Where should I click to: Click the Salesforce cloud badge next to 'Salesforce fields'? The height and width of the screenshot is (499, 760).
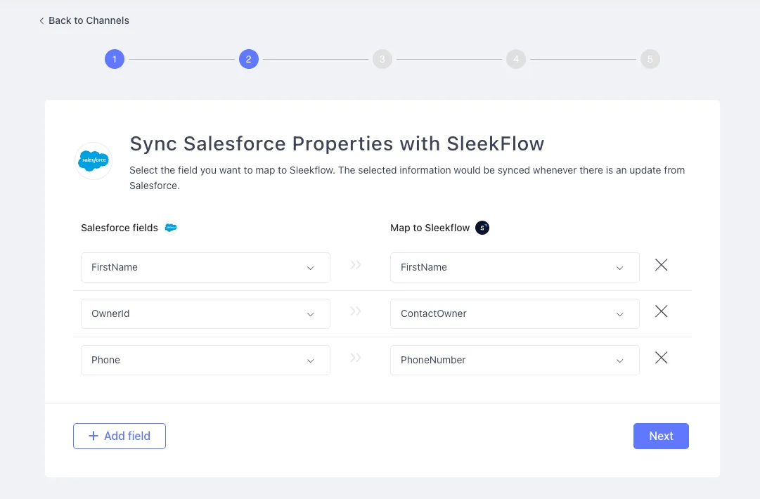[170, 227]
